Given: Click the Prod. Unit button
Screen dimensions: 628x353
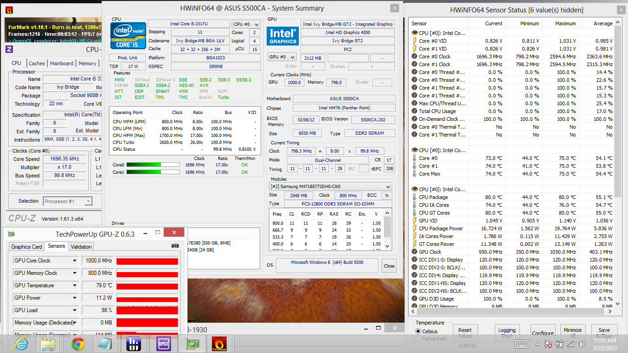Looking at the screenshot, I should 127,57.
